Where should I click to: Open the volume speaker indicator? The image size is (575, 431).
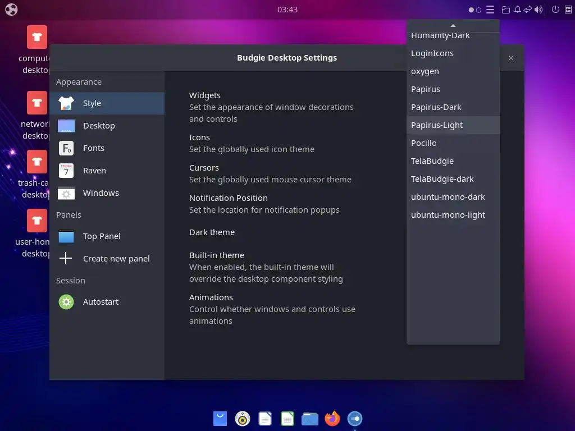(538, 10)
